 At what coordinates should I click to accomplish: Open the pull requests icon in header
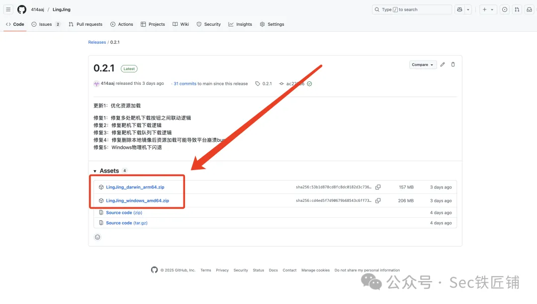517,9
